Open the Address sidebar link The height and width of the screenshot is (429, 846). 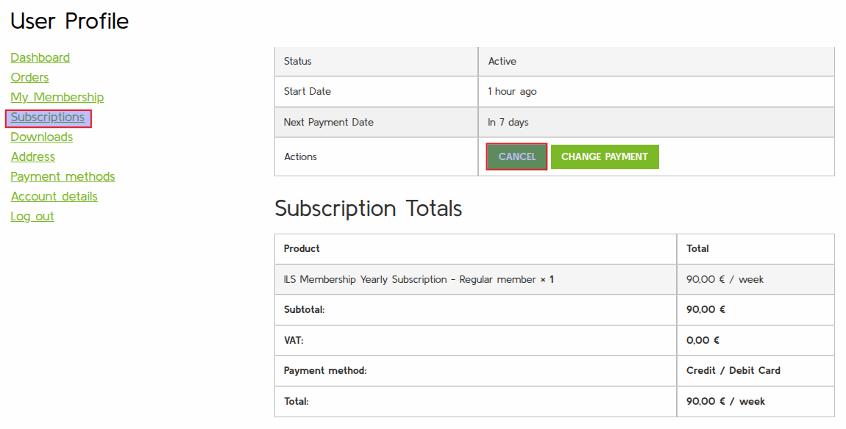32,156
